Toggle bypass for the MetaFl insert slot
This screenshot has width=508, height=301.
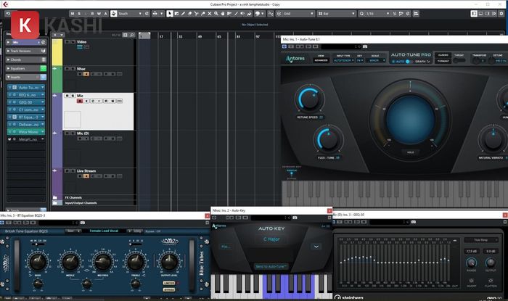point(9,139)
